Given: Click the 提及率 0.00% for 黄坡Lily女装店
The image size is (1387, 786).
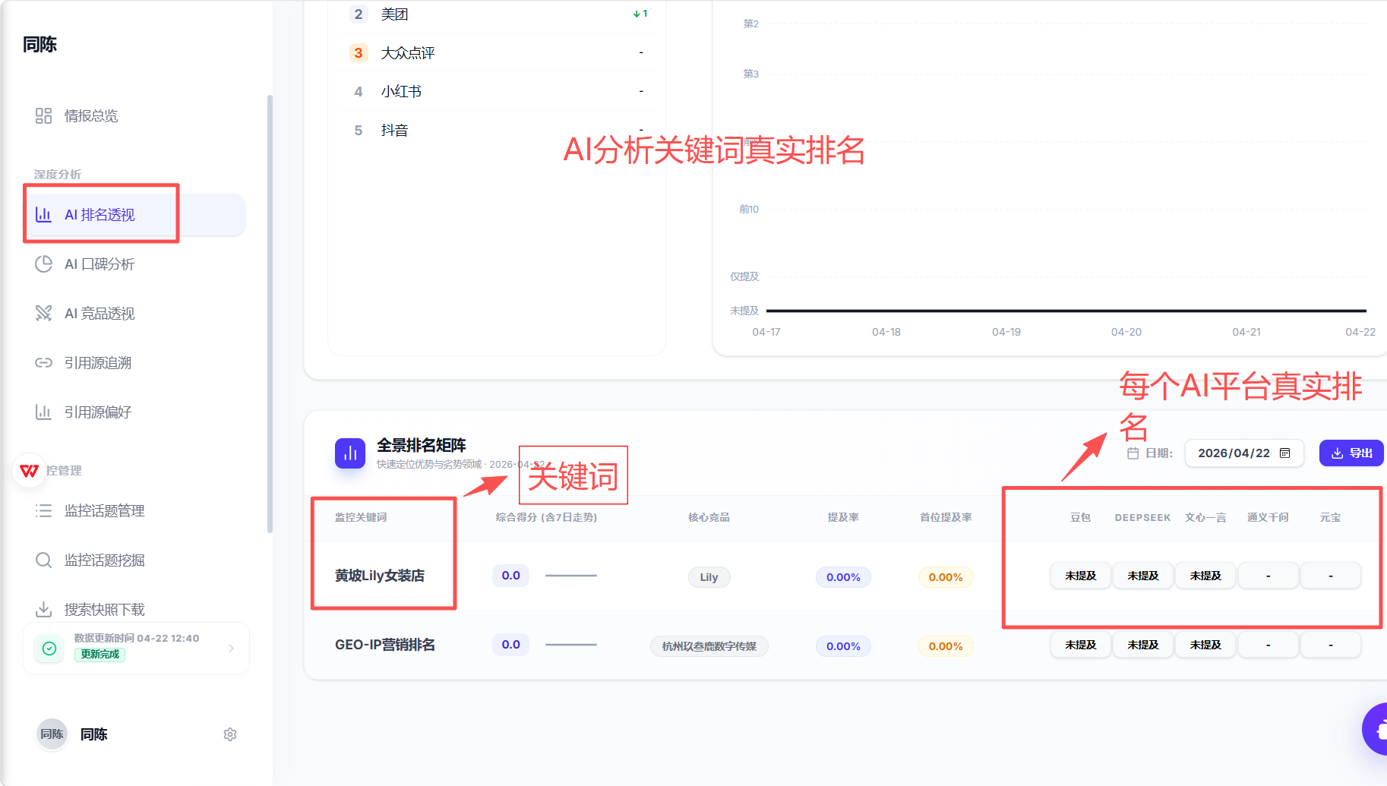Looking at the screenshot, I should point(843,577).
